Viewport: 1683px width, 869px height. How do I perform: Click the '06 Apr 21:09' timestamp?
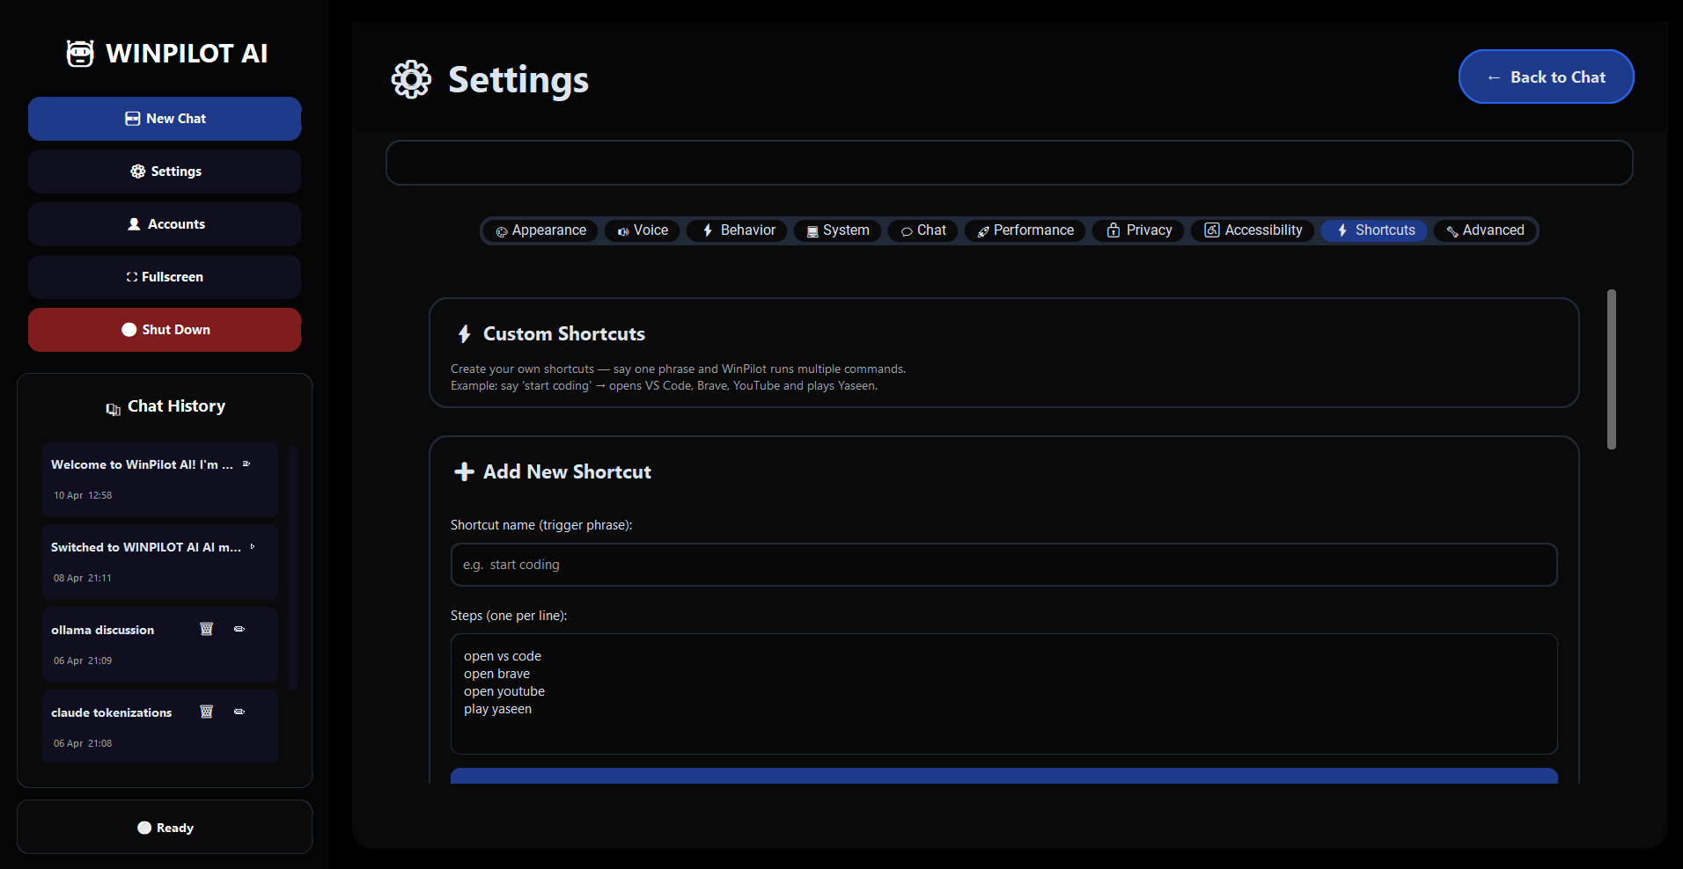[x=83, y=661]
